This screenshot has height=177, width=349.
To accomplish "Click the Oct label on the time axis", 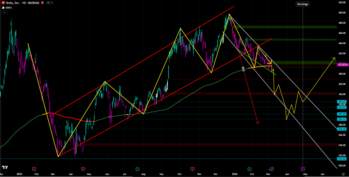I will tap(179, 174).
